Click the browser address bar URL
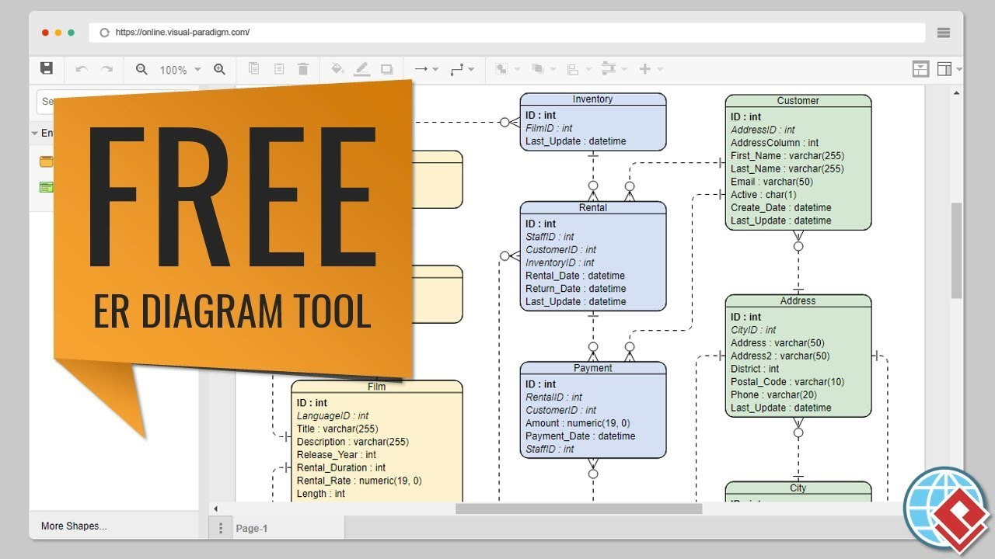This screenshot has height=559, width=995. tap(183, 33)
